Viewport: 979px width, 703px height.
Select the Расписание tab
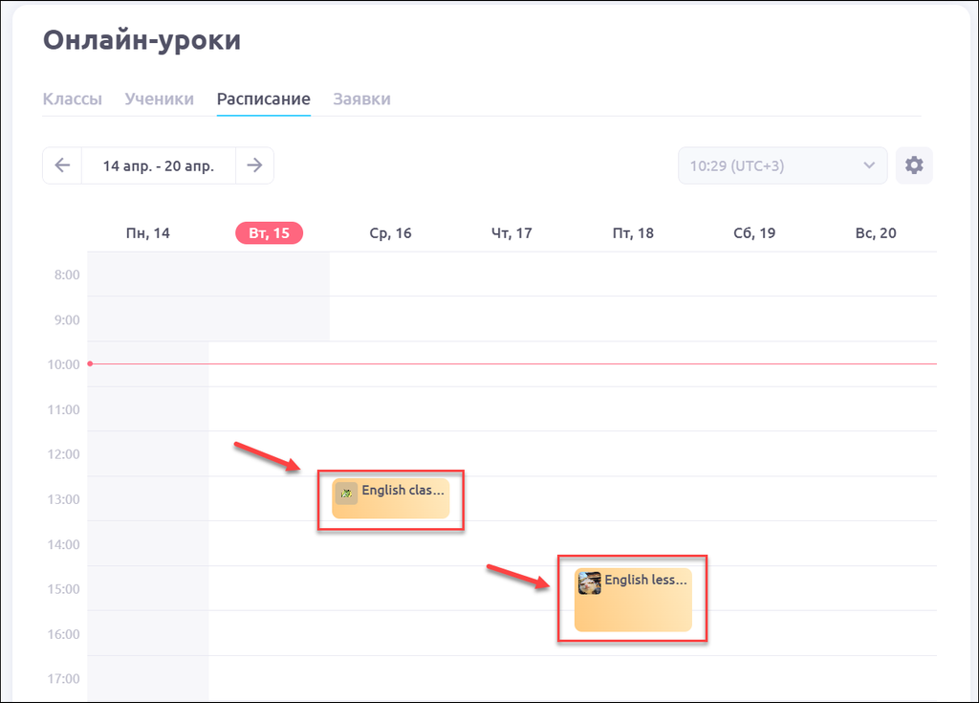coord(263,99)
